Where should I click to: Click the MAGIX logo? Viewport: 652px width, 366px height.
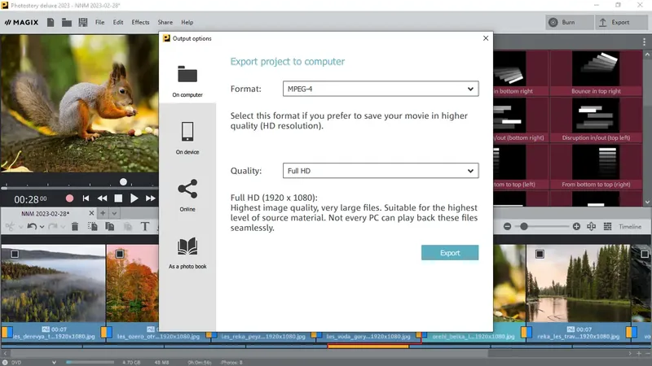click(21, 23)
